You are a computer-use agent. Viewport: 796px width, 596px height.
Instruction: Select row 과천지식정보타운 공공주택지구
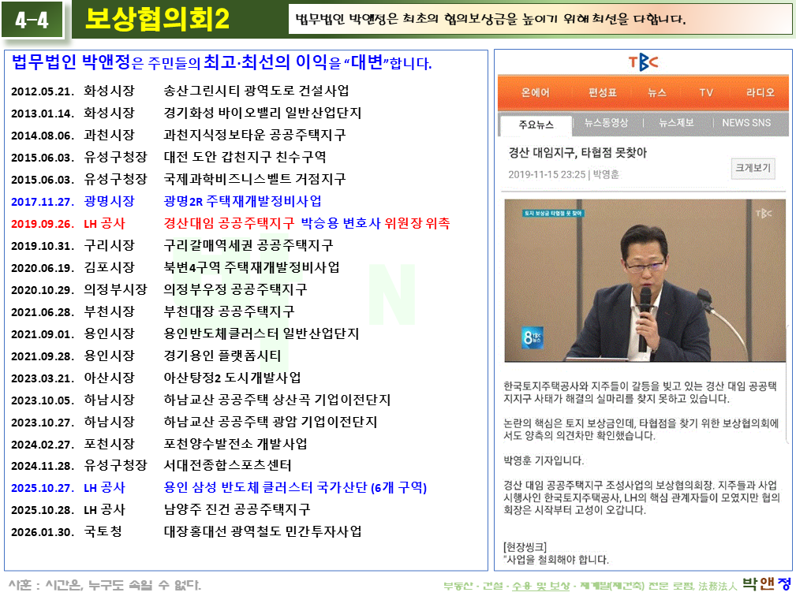point(179,135)
